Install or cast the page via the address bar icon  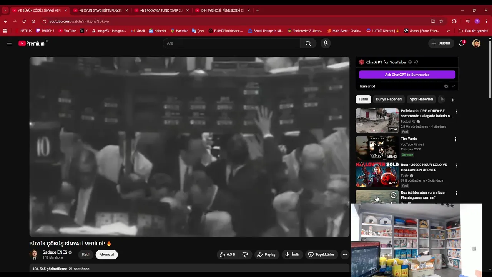[x=433, y=21]
